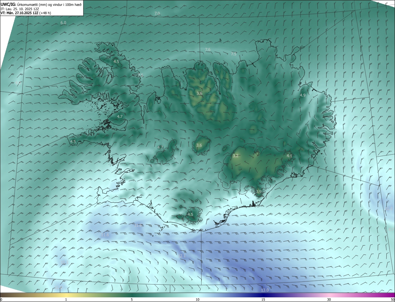Click the '50' label on the color scale
The height and width of the screenshot is (302, 395).
(393, 300)
